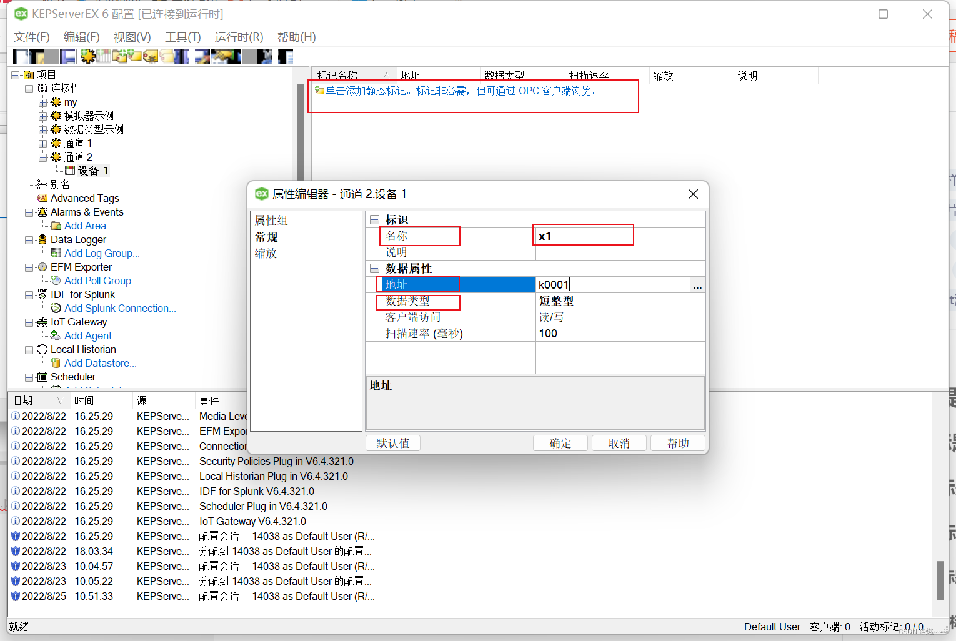Click the 数据类型 value 短整型
Viewport: 956px width, 641px height.
tap(620, 301)
